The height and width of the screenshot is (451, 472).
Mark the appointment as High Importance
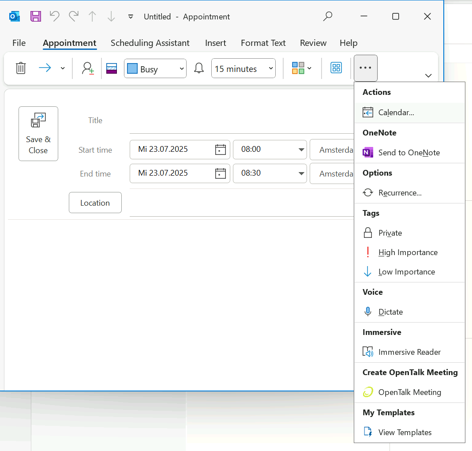click(x=408, y=252)
